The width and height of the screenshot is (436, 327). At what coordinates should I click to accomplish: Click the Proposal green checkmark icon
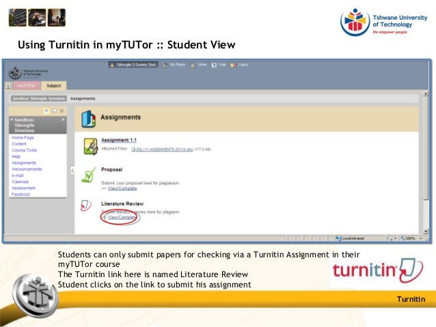point(88,175)
